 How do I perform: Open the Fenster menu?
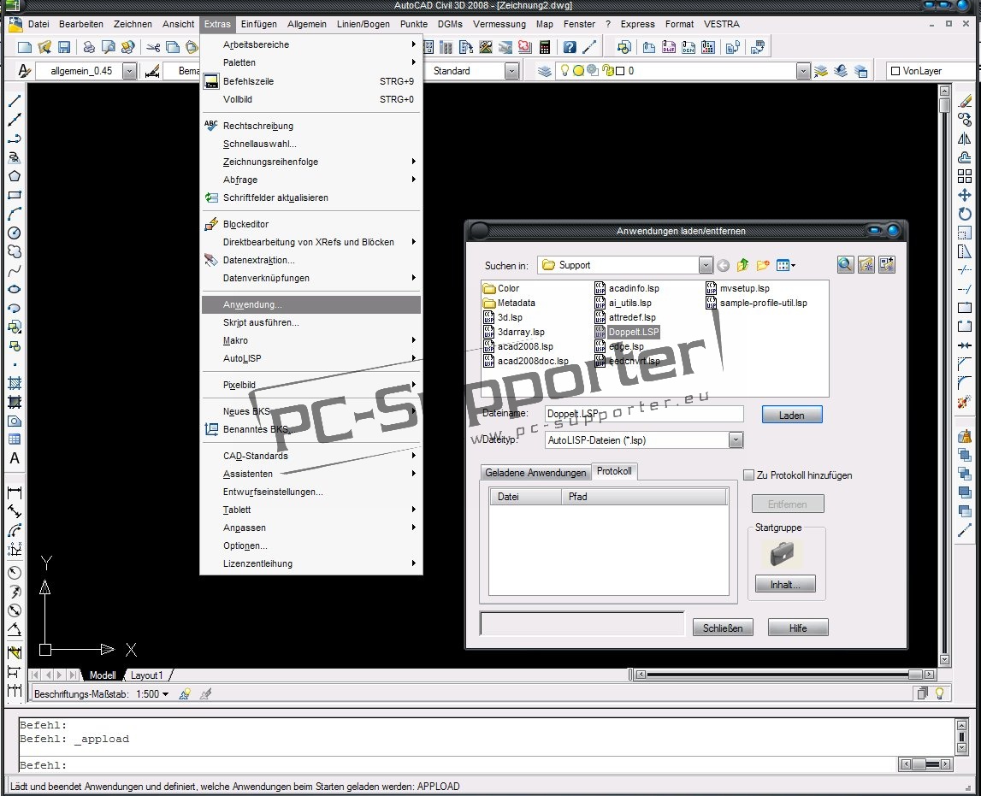click(579, 24)
